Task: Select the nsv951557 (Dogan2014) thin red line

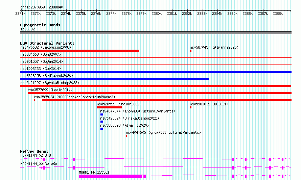Action: click(x=156, y=65)
